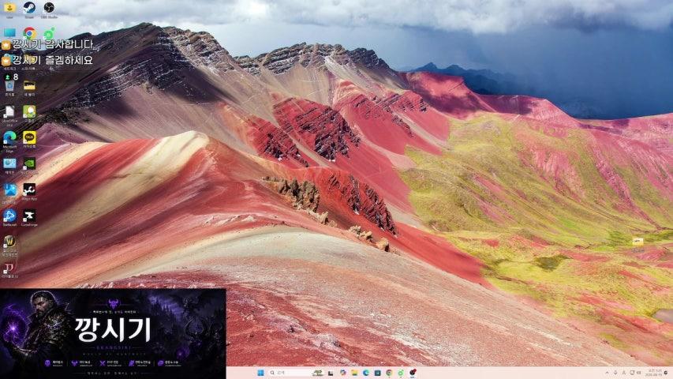Open the Control Panel desktop icon

(9, 163)
